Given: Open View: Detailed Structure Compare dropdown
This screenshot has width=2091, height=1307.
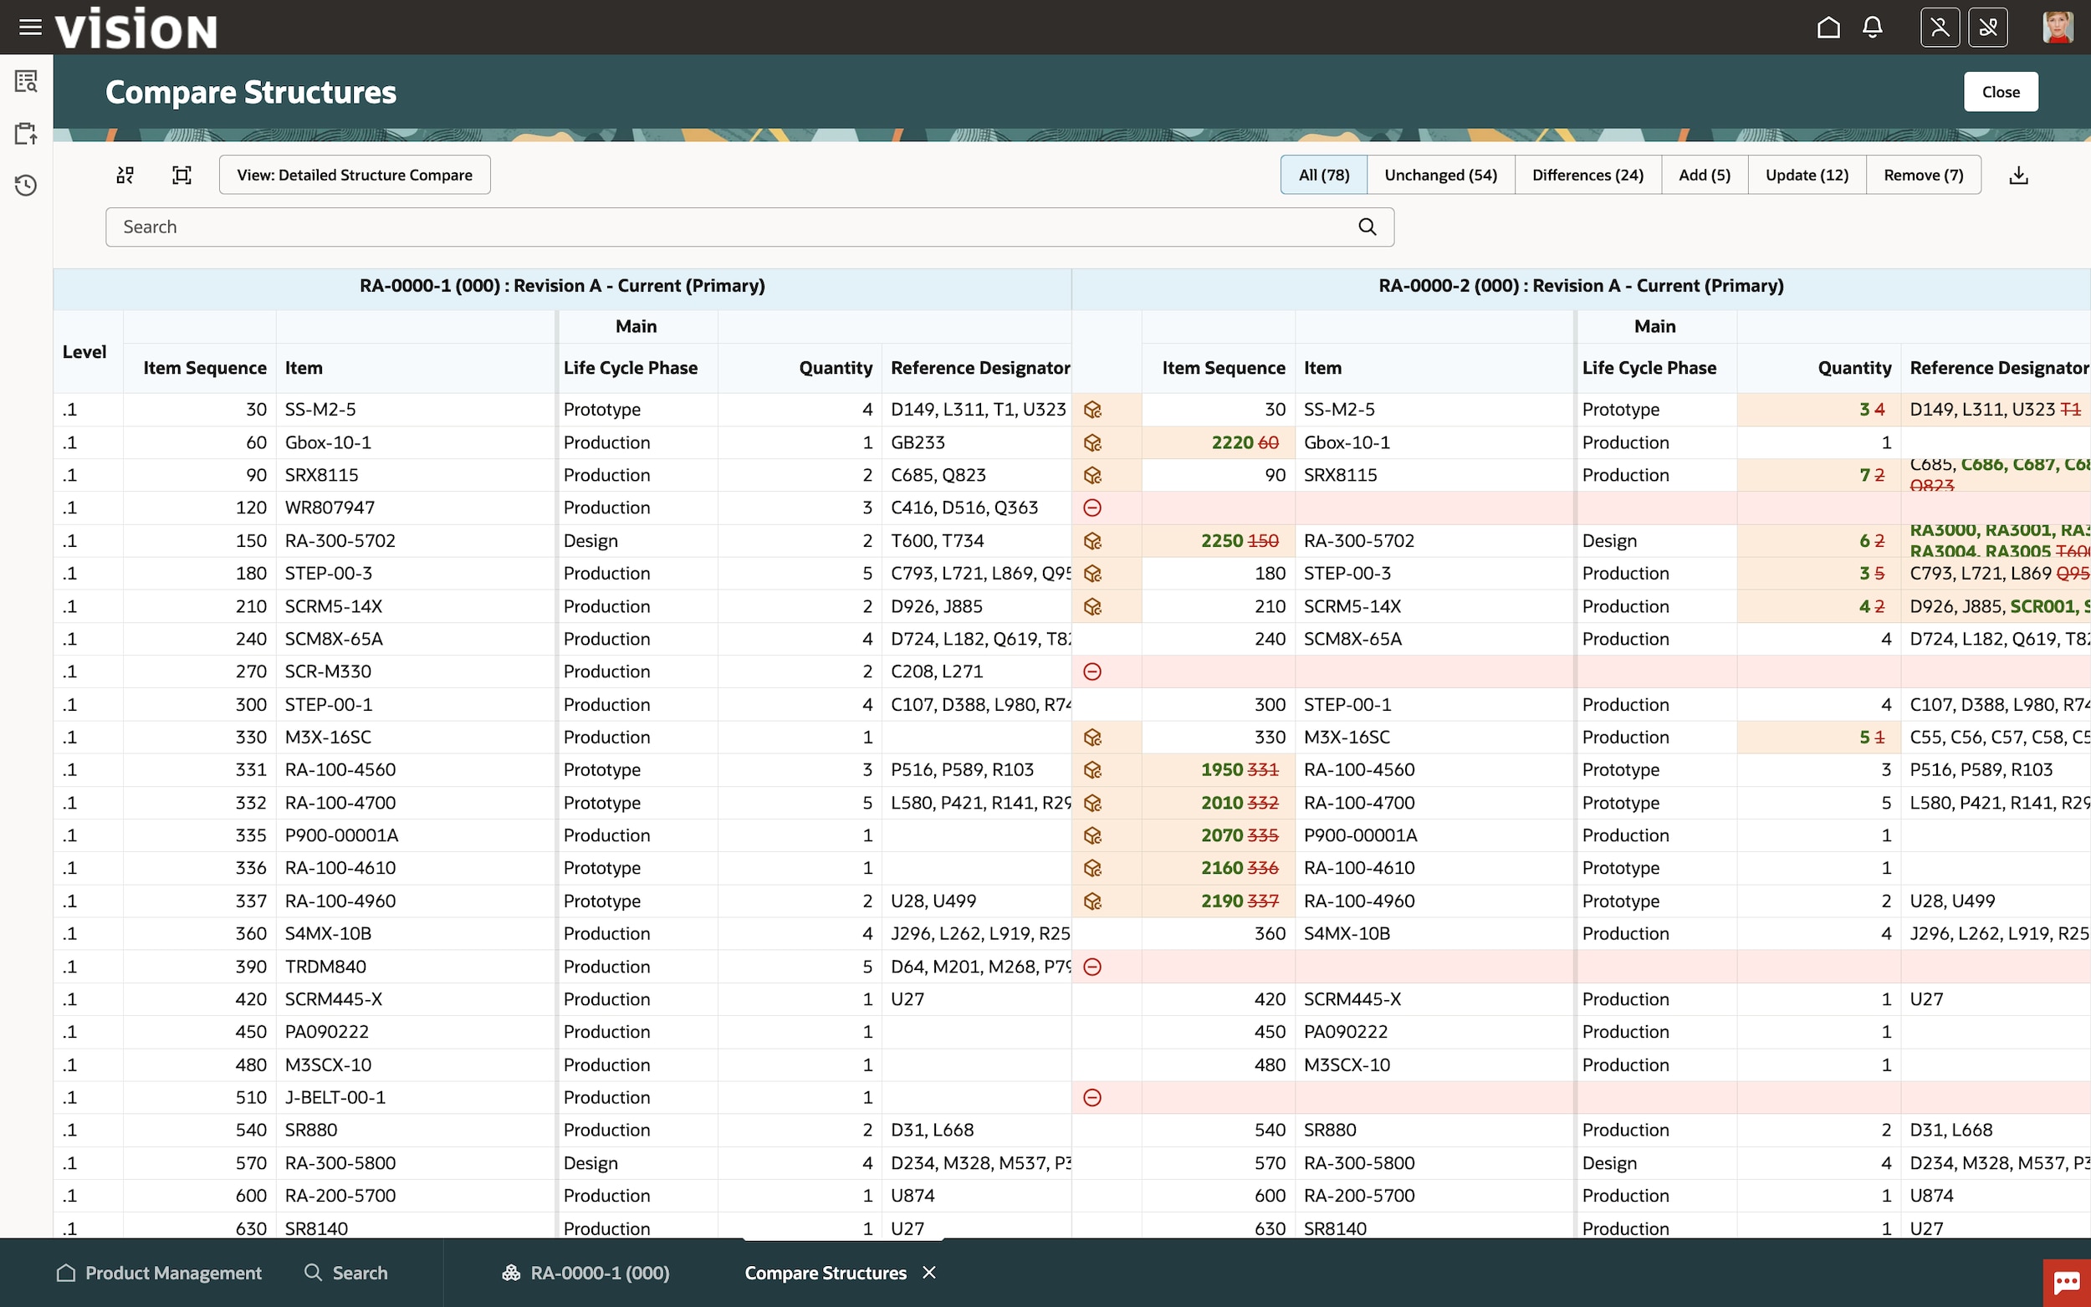Looking at the screenshot, I should [355, 176].
